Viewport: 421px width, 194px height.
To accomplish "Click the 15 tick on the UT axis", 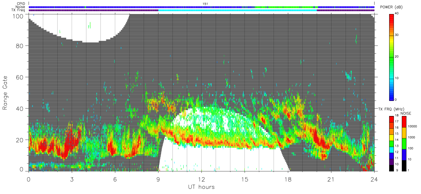I will (x=244, y=179).
